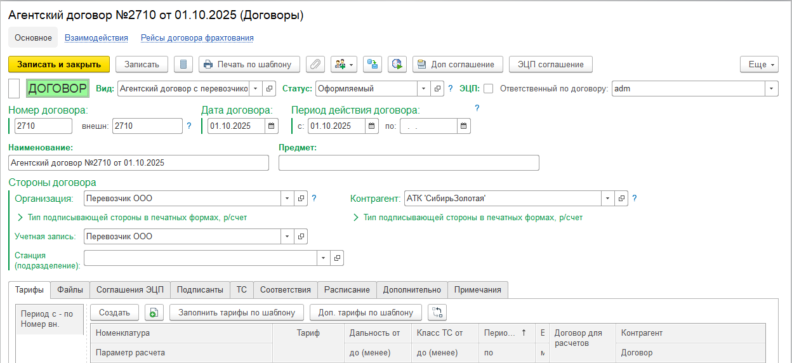Click help question mark beside Статус field
The width and height of the screenshot is (792, 363).
coord(451,89)
